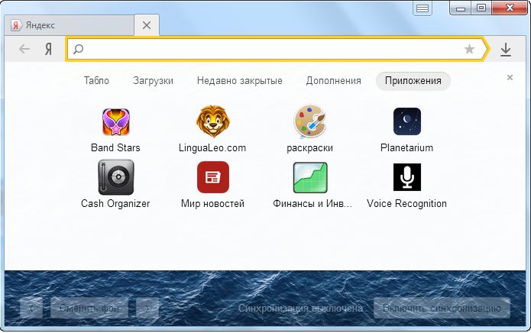Click the Voice Recognition label
The width and height of the screenshot is (531, 333).
(406, 204)
